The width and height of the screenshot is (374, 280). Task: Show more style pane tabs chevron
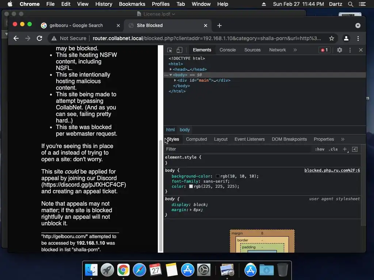tap(343, 139)
